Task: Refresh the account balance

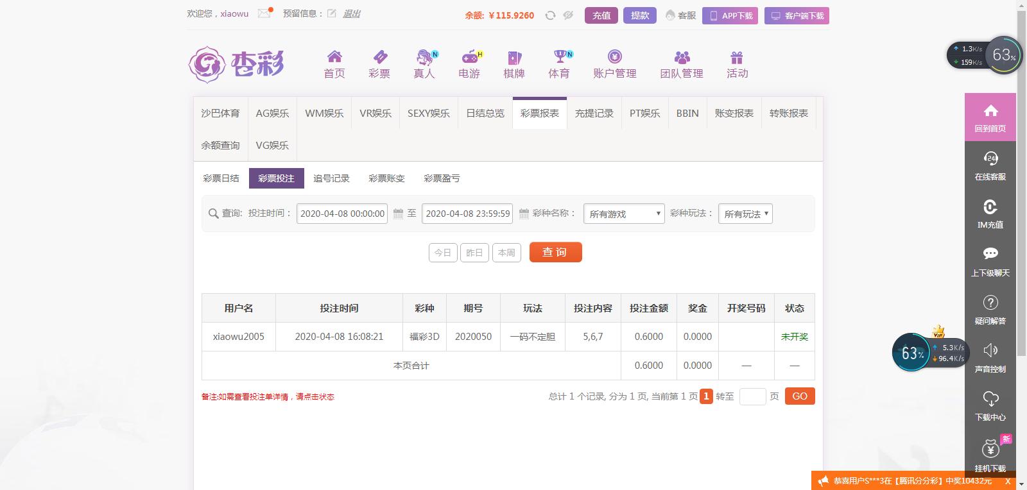Action: (550, 15)
